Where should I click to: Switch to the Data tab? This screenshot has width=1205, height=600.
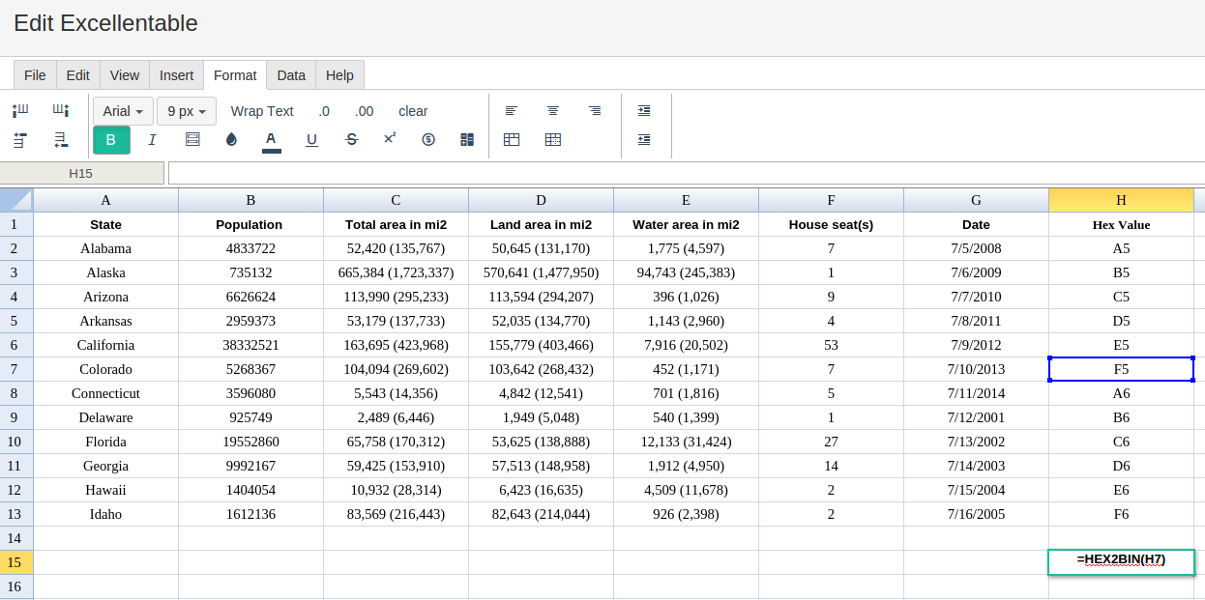[x=291, y=75]
